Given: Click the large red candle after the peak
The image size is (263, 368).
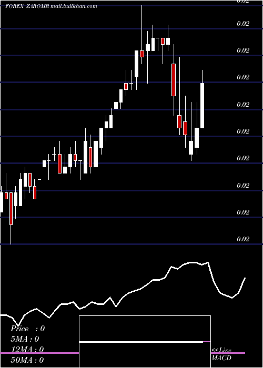Looking at the screenshot, I should 174,80.
